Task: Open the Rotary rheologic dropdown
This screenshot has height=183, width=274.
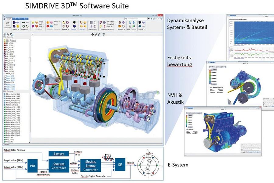Action: click(57, 22)
